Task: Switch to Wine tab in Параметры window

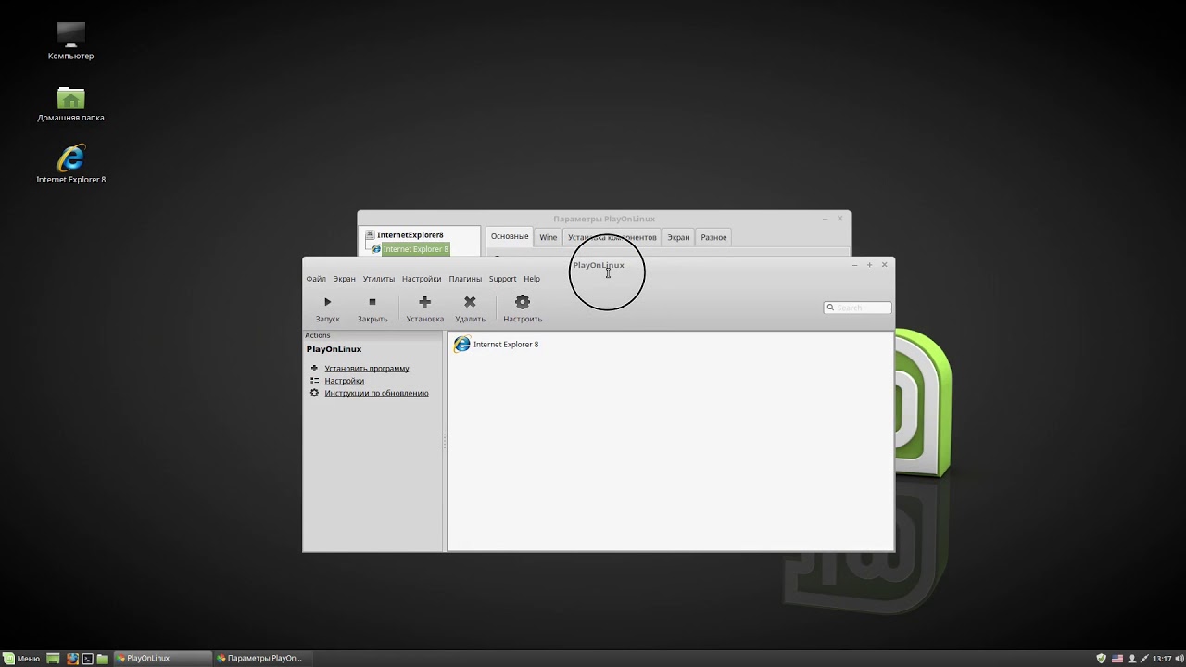Action: pos(549,238)
